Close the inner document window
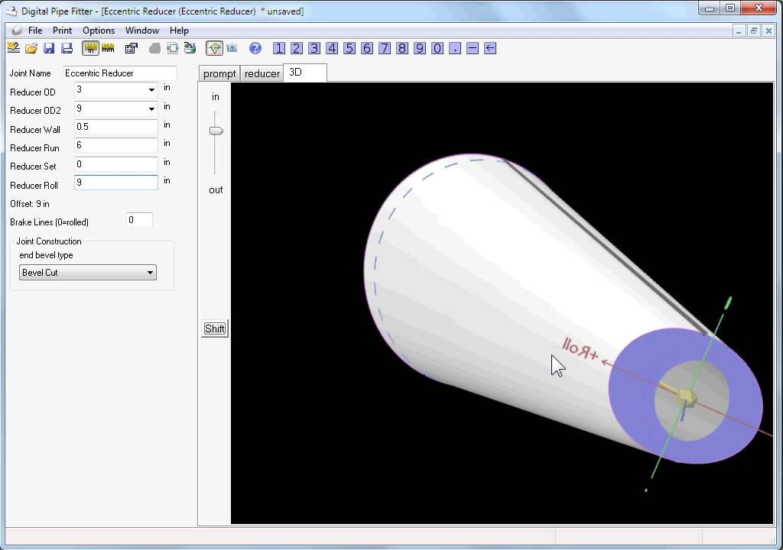Image resolution: width=783 pixels, height=550 pixels. click(x=769, y=31)
